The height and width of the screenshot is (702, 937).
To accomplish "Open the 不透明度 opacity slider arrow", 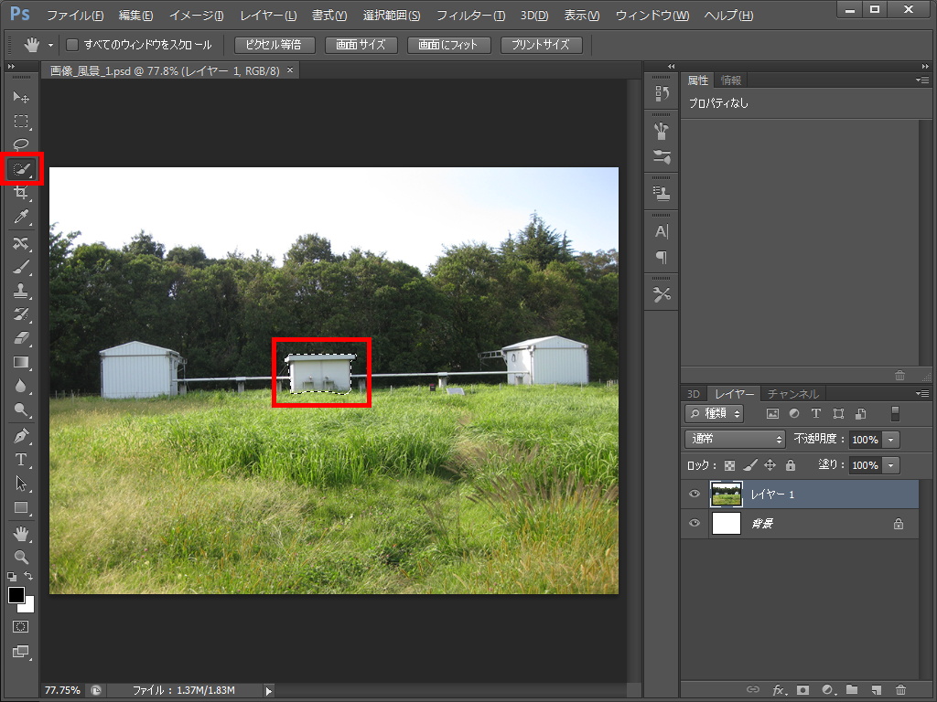I will (x=891, y=440).
